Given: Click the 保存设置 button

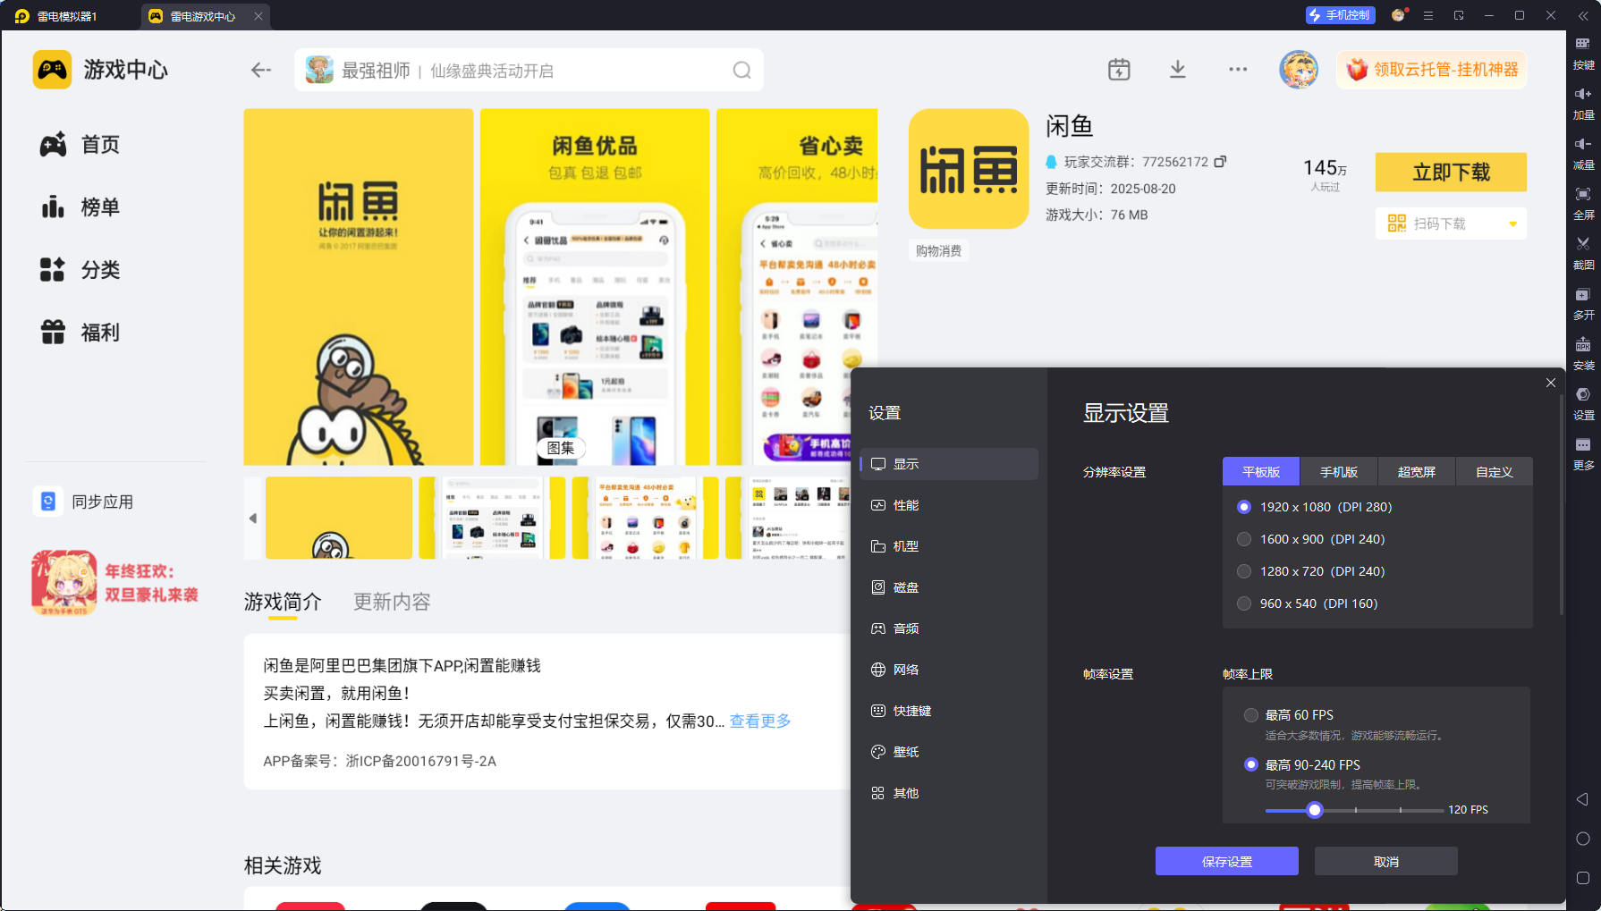Looking at the screenshot, I should (x=1227, y=861).
